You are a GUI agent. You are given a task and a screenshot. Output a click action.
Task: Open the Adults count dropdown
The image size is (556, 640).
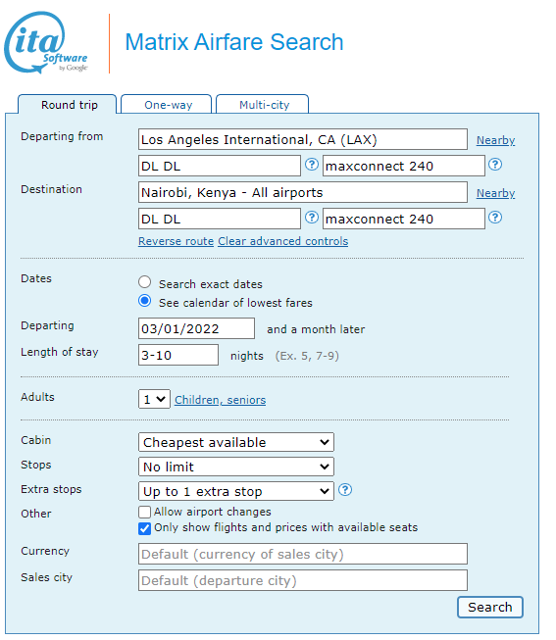(154, 399)
